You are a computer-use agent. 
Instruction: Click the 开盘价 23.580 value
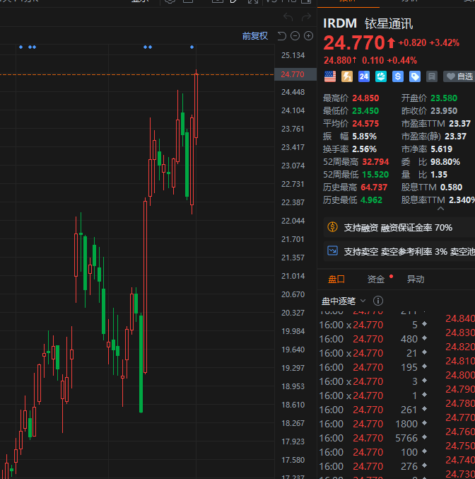(444, 98)
